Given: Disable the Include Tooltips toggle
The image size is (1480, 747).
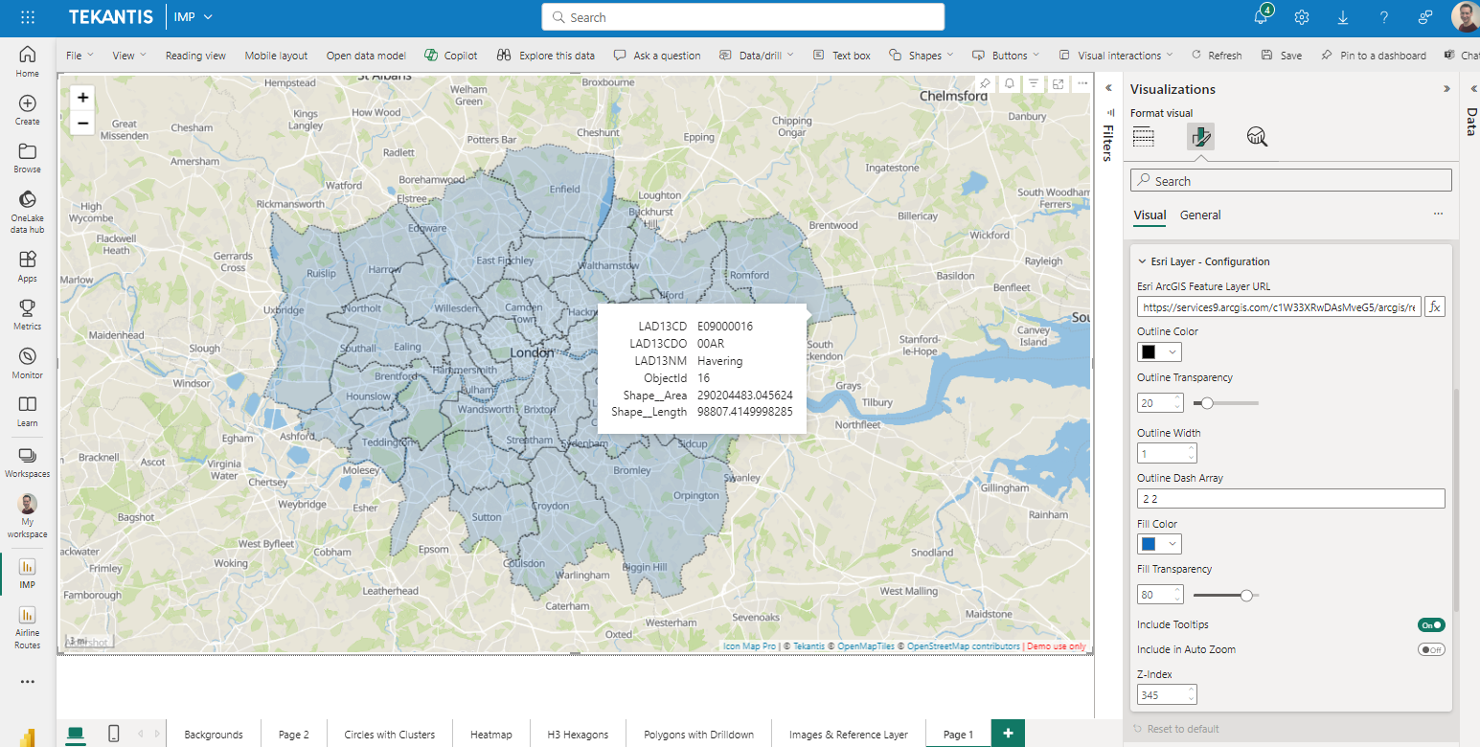Looking at the screenshot, I should (x=1430, y=624).
